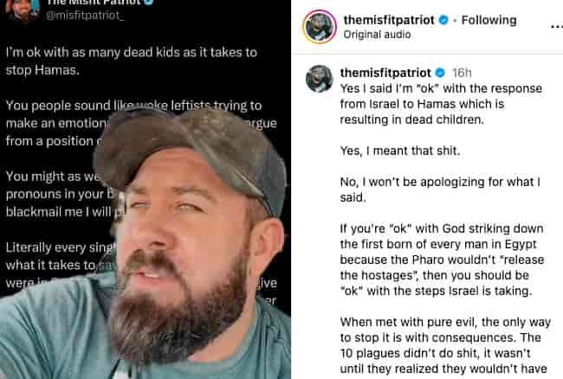Click the 'Yes, I meant that shit' line
Image resolution: width=563 pixels, height=379 pixels.
click(400, 151)
